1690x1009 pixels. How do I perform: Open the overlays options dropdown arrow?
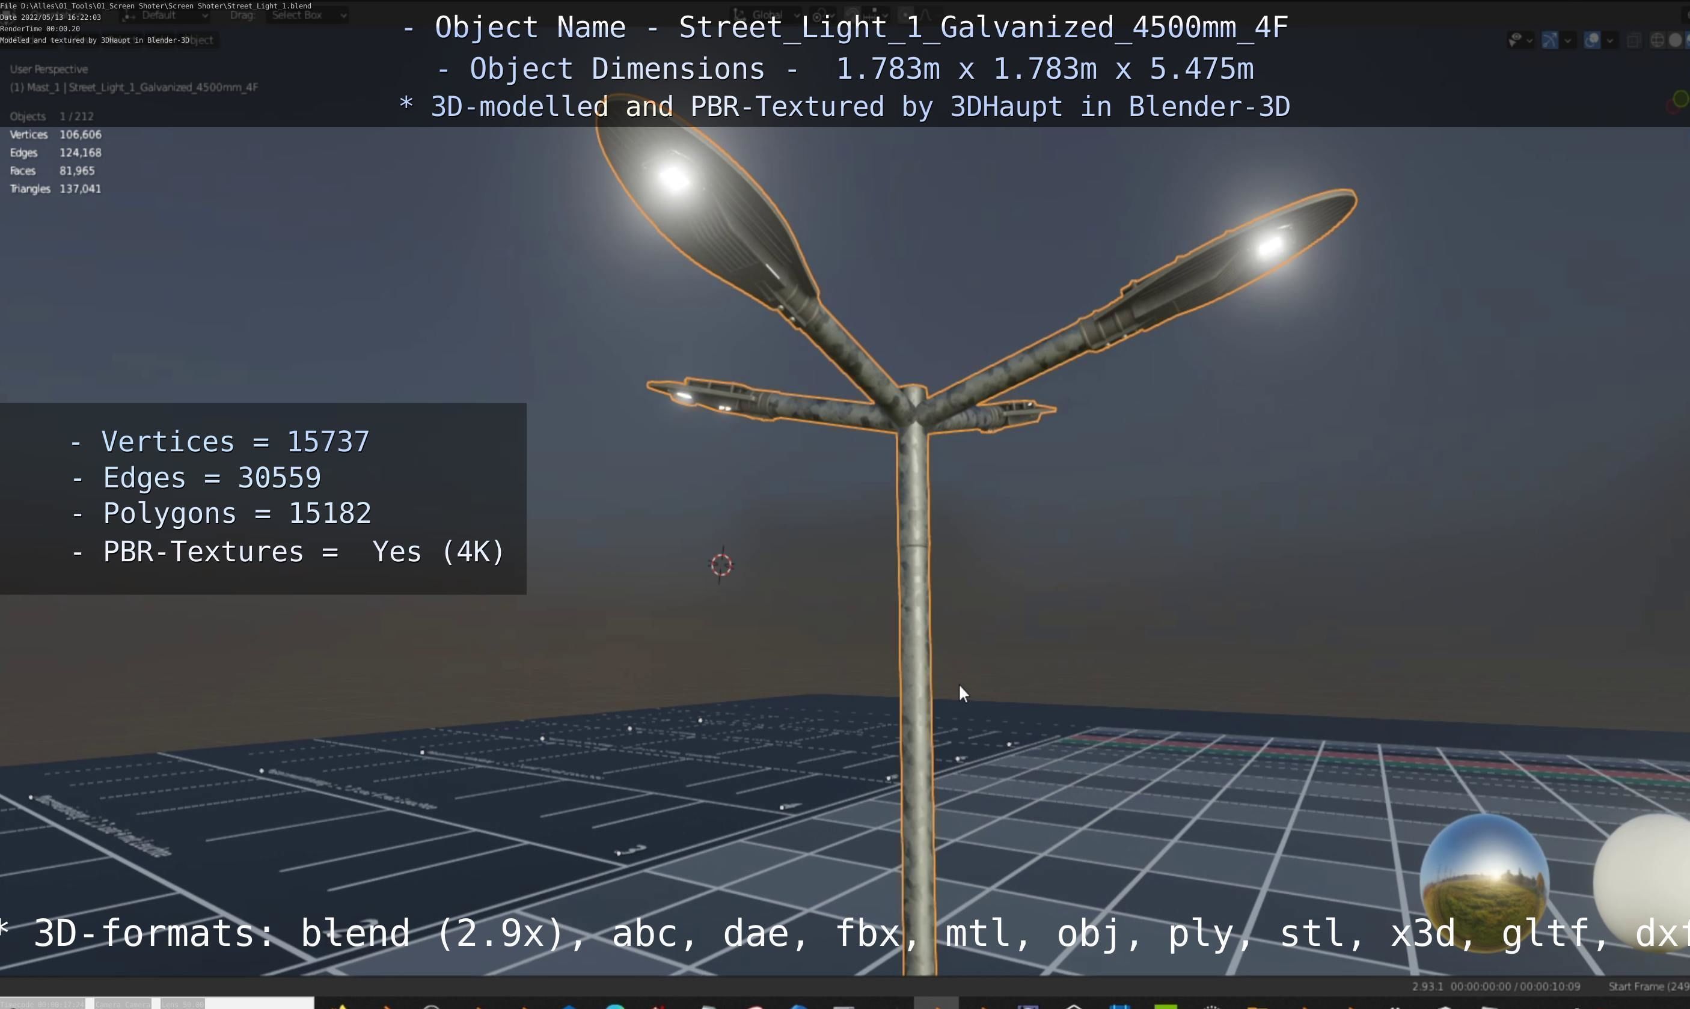click(1611, 41)
